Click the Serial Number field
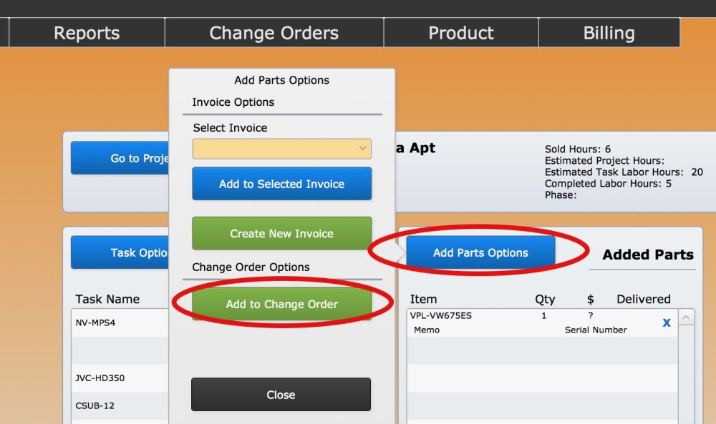 (596, 330)
